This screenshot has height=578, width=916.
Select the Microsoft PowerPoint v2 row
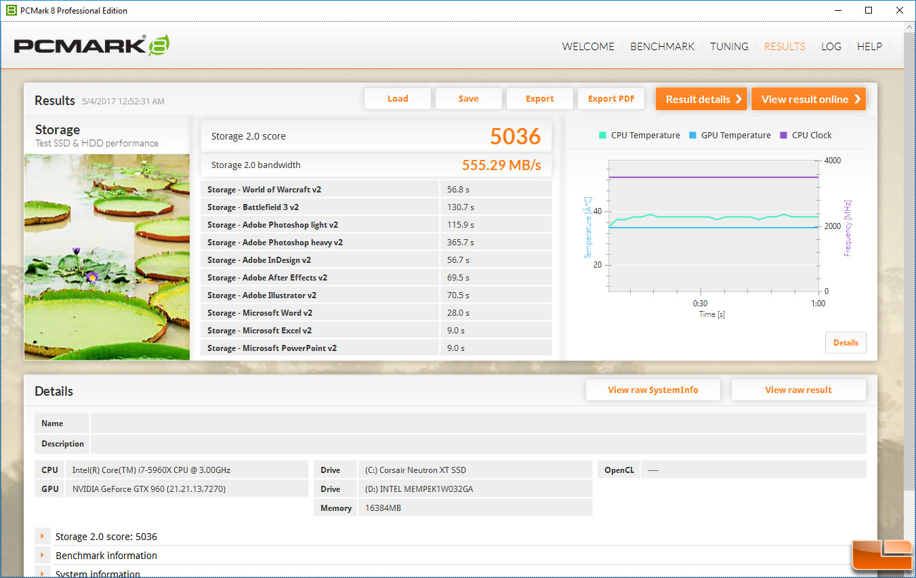point(376,348)
